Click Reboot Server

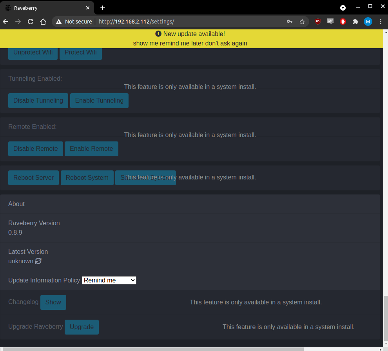[33, 177]
